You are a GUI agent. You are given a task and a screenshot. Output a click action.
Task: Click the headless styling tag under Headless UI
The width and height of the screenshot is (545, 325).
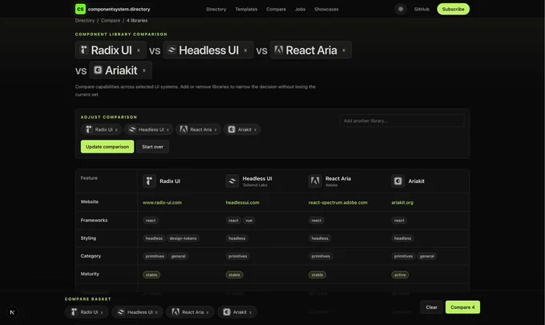237,238
